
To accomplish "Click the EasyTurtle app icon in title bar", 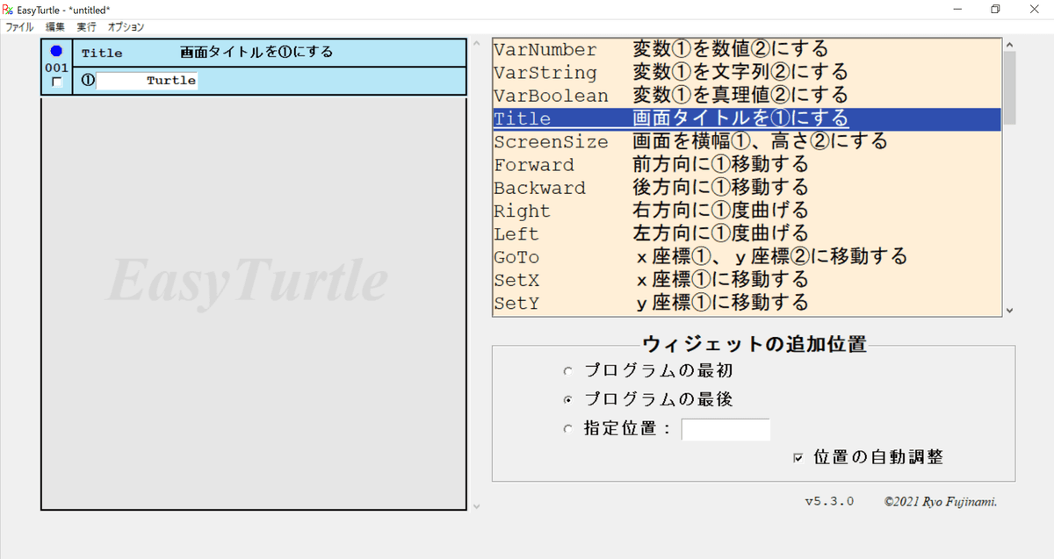I will click(8, 9).
